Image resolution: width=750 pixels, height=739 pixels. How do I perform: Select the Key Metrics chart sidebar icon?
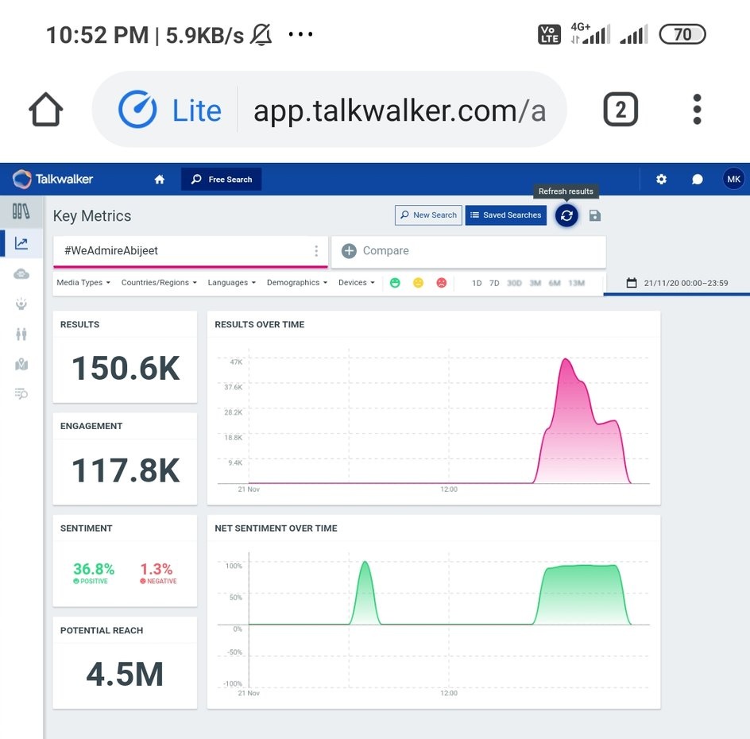pyautogui.click(x=21, y=243)
